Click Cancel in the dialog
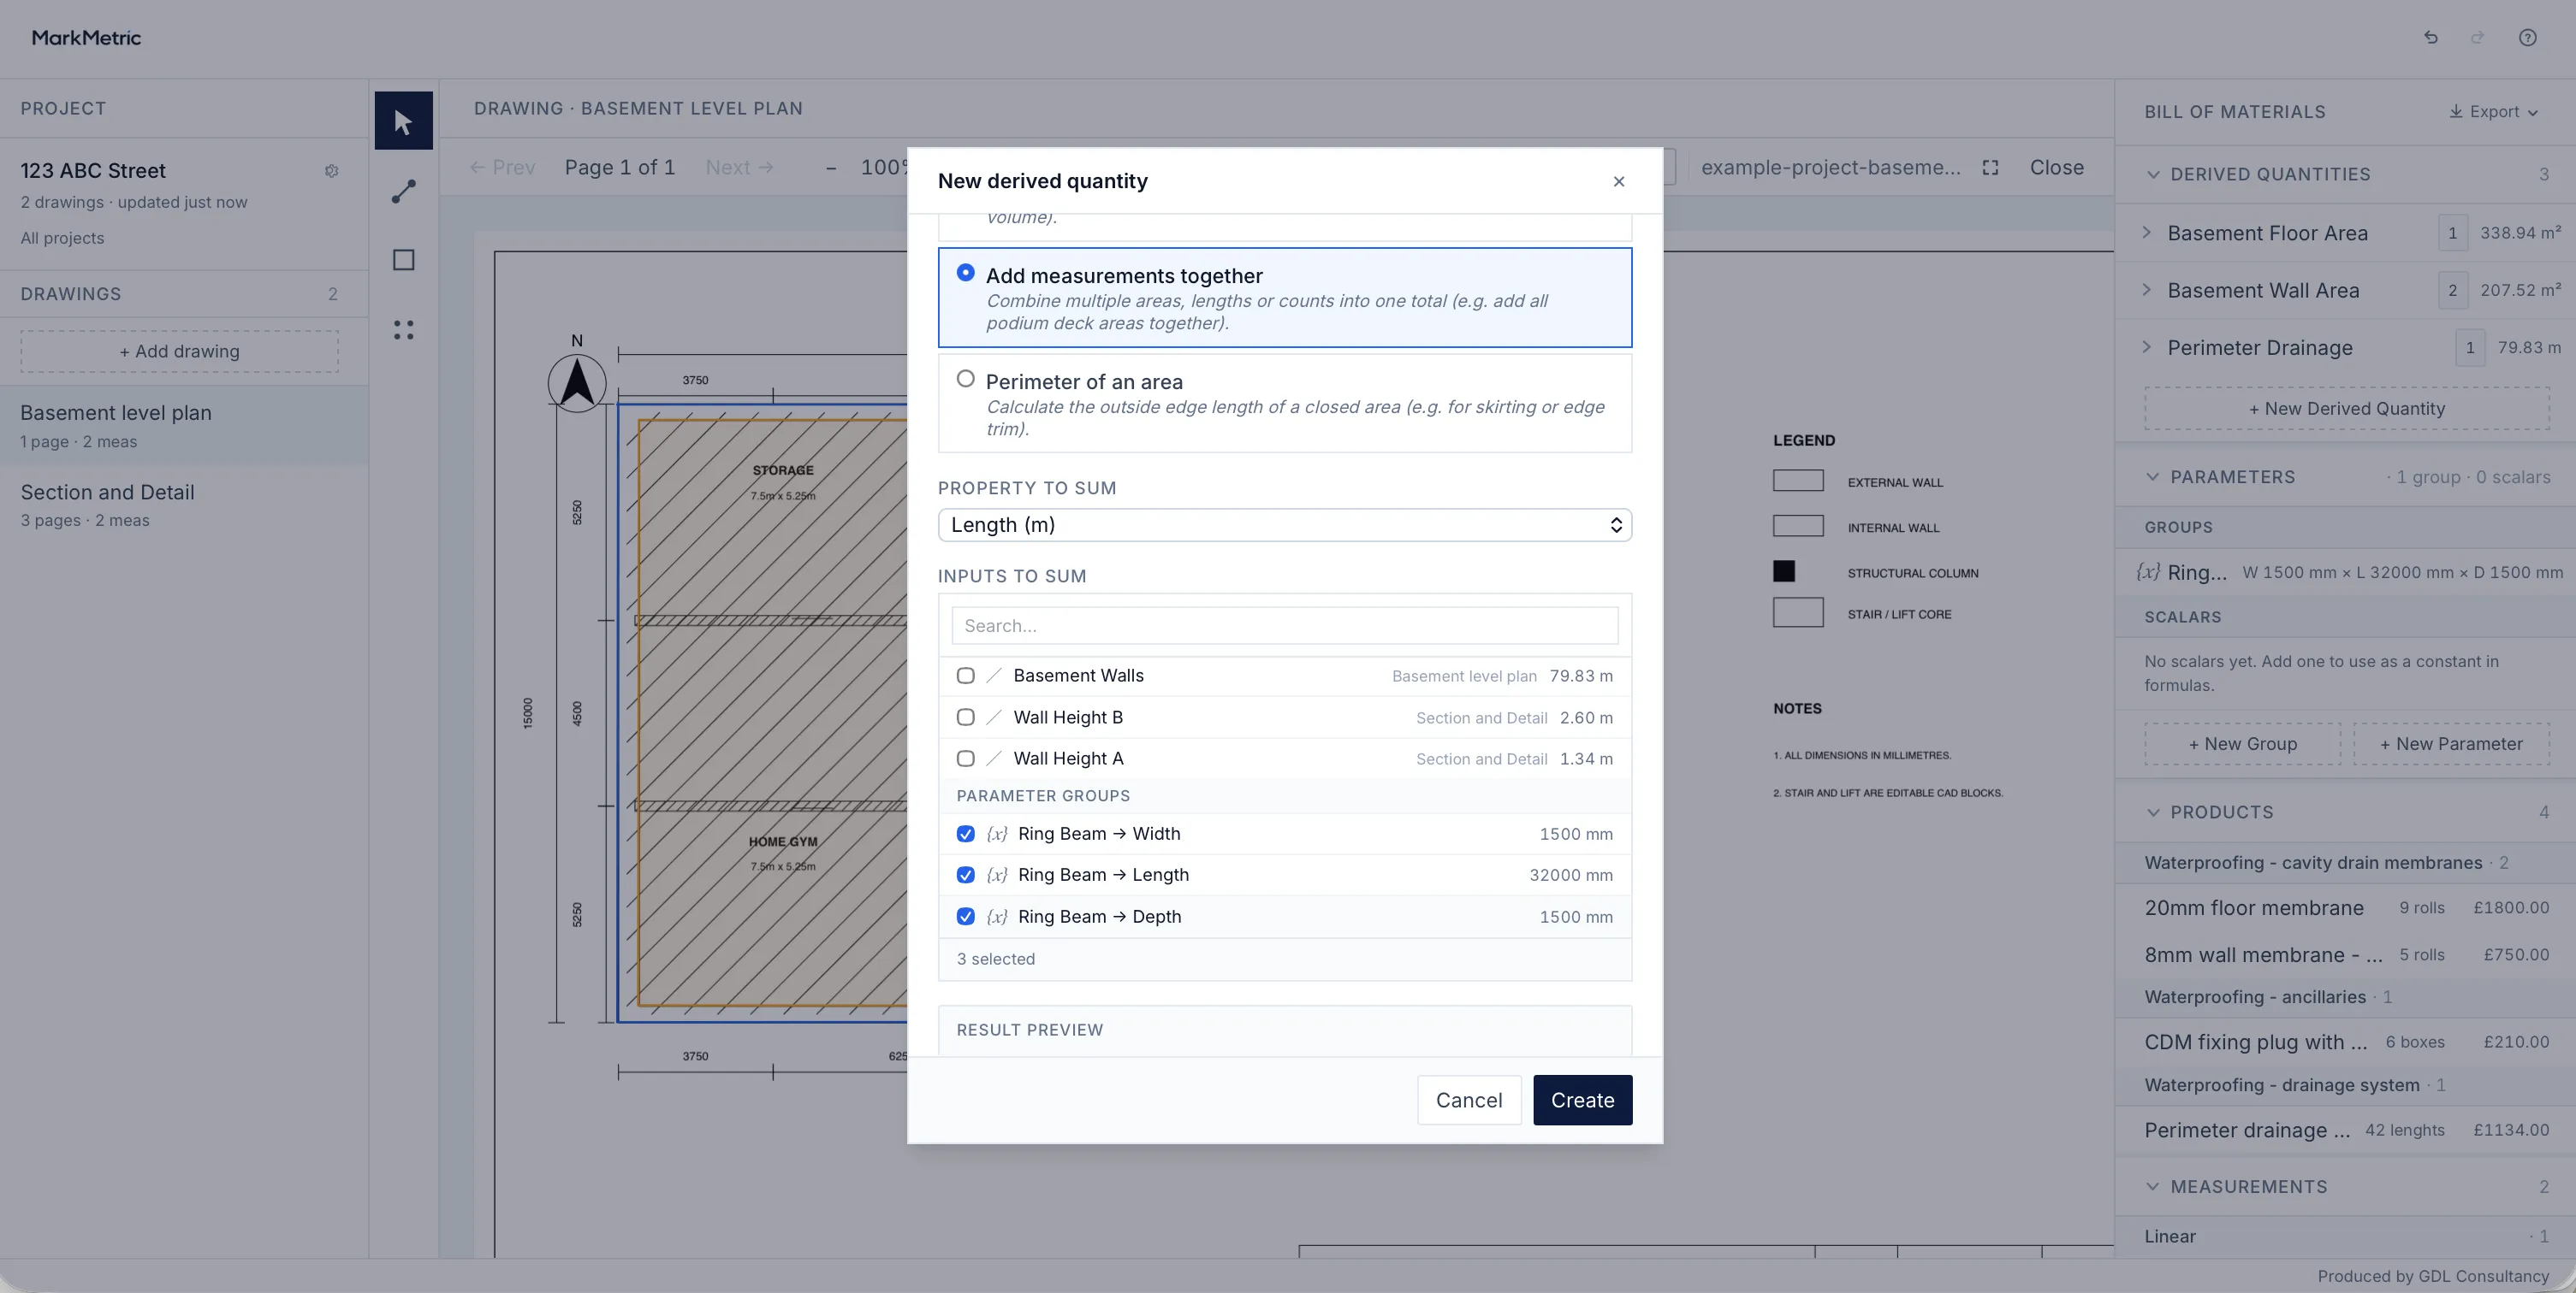Screen dimensions: 2576x1293 click(x=1469, y=1100)
